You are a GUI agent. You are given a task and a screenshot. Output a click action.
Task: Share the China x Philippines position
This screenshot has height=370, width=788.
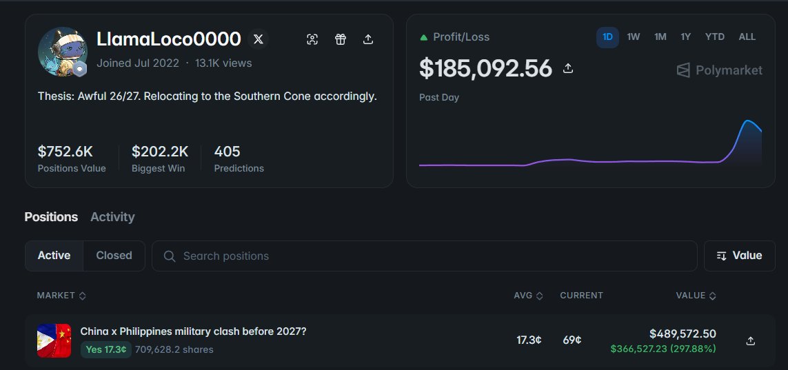[750, 341]
